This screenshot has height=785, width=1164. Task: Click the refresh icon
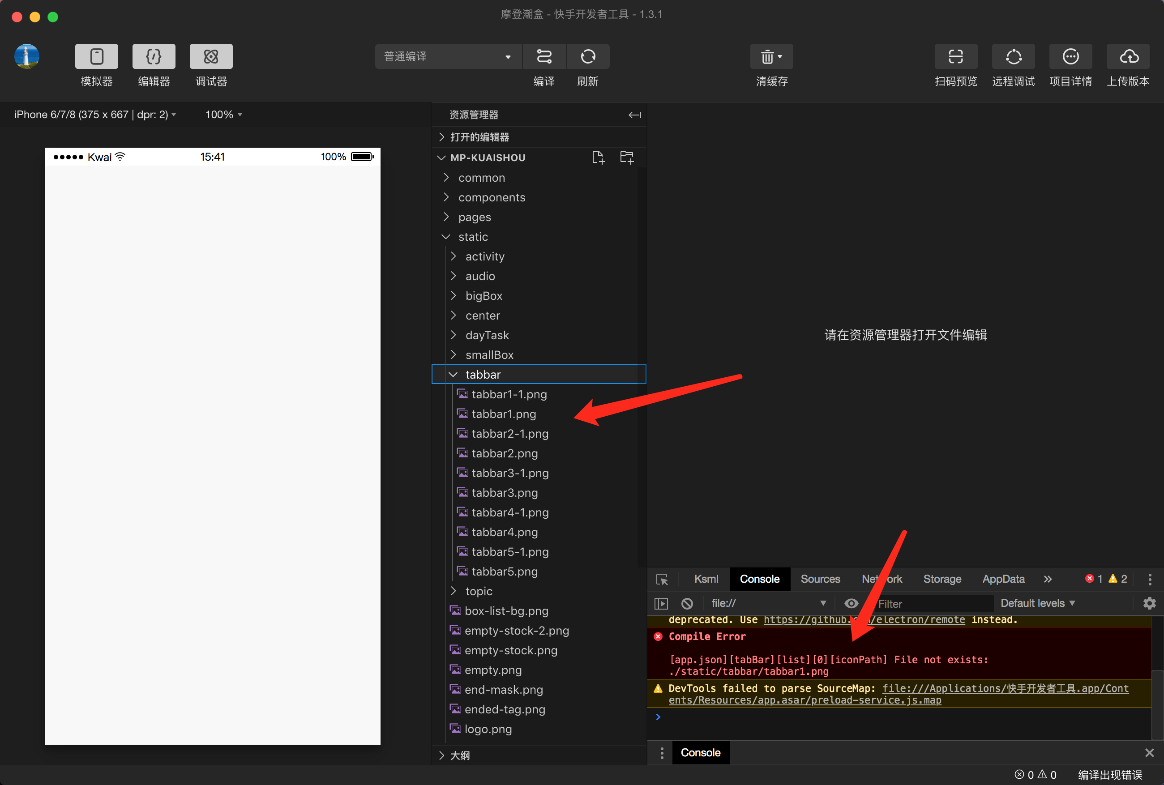coord(588,56)
